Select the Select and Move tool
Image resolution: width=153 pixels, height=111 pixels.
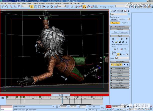pyautogui.click(x=48, y=7)
